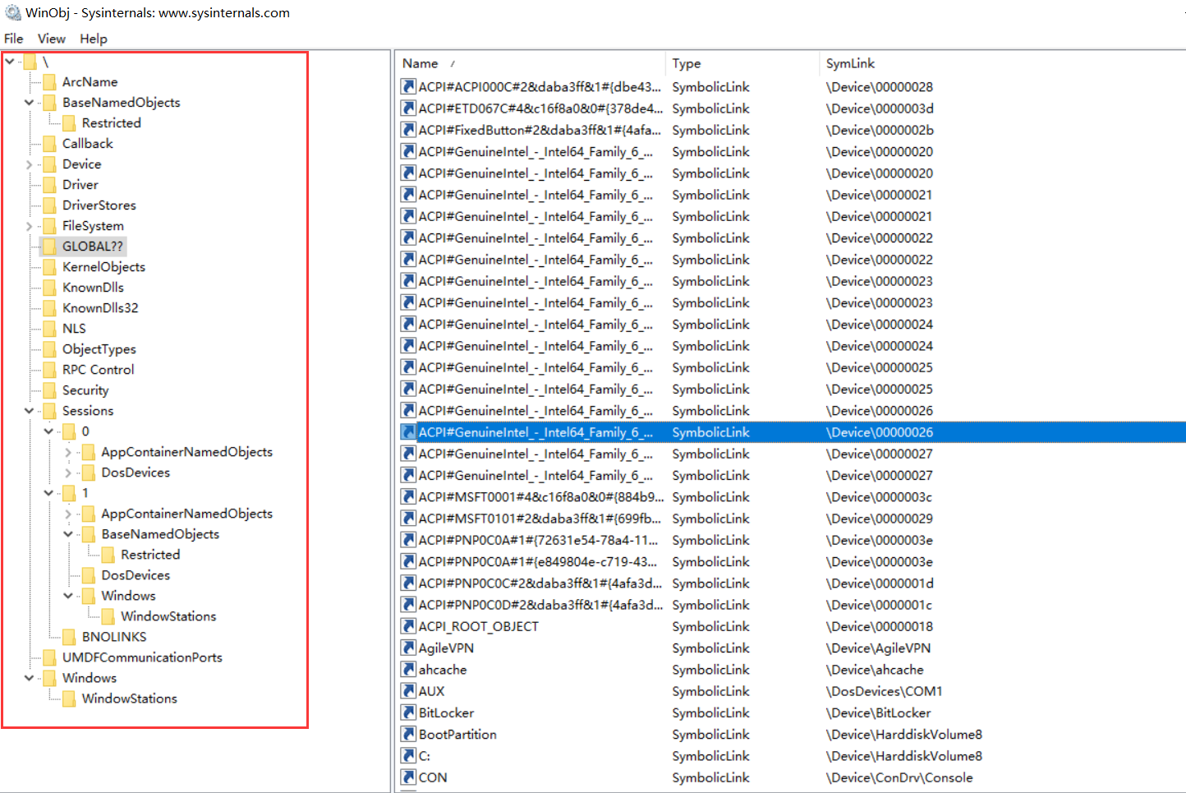Select the Security folder in tree
The image size is (1186, 793).
point(85,390)
